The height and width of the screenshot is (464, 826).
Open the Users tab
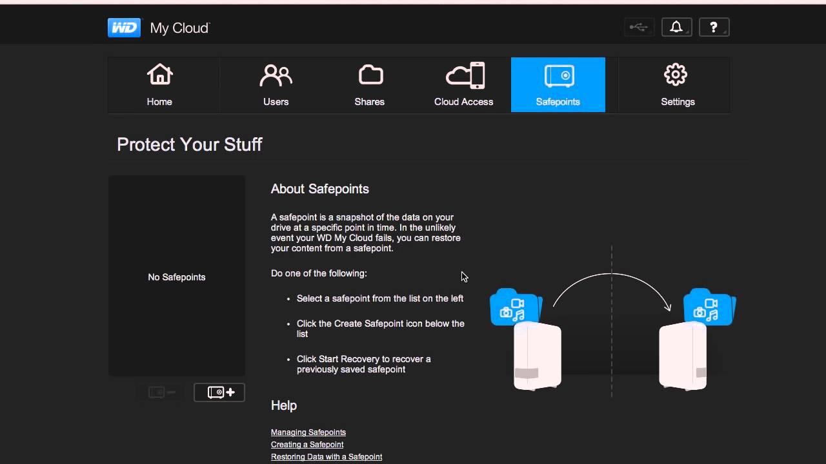pyautogui.click(x=276, y=84)
